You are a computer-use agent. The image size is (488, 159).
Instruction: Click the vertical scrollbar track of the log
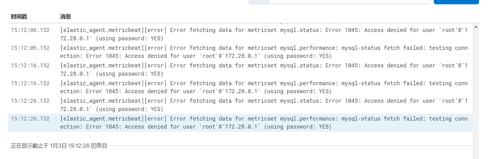click(x=476, y=92)
